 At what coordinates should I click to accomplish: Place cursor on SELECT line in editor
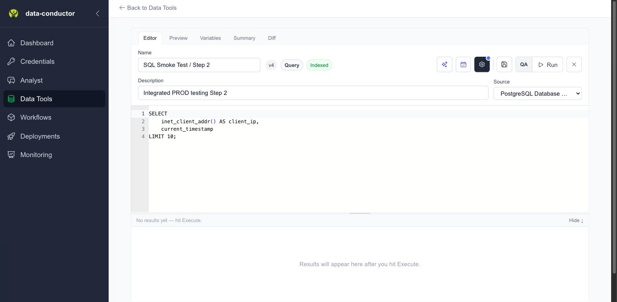(x=369, y=114)
